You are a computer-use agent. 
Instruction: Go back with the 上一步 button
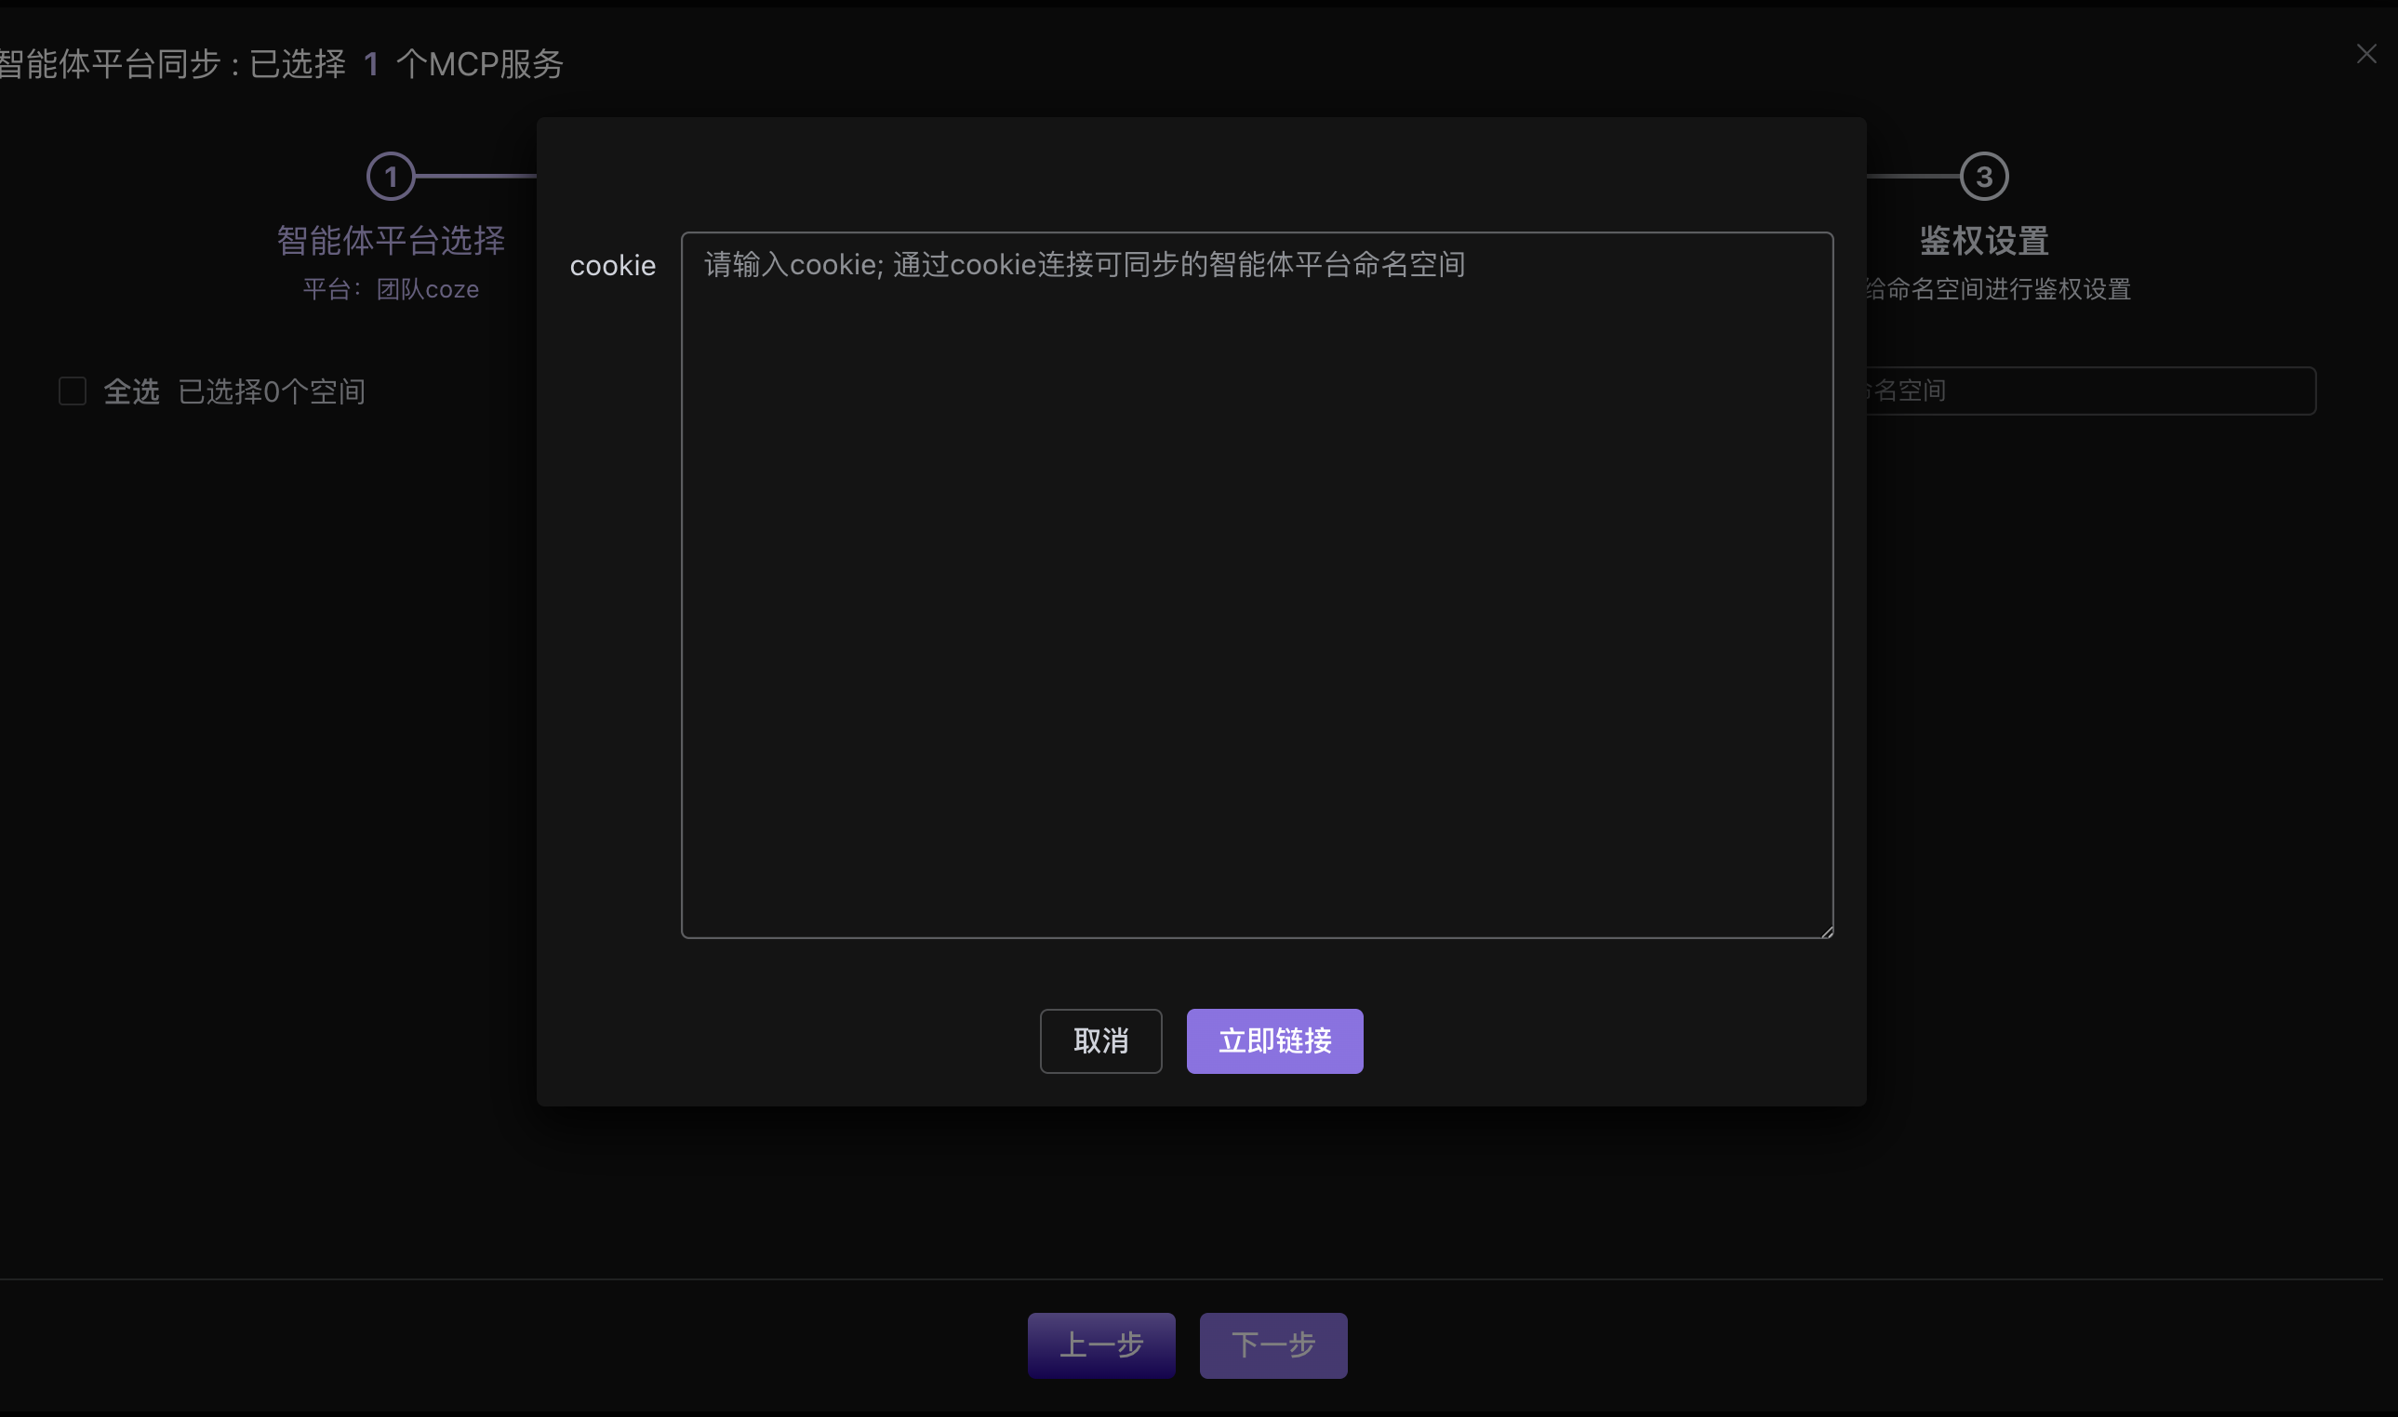pyautogui.click(x=1101, y=1344)
